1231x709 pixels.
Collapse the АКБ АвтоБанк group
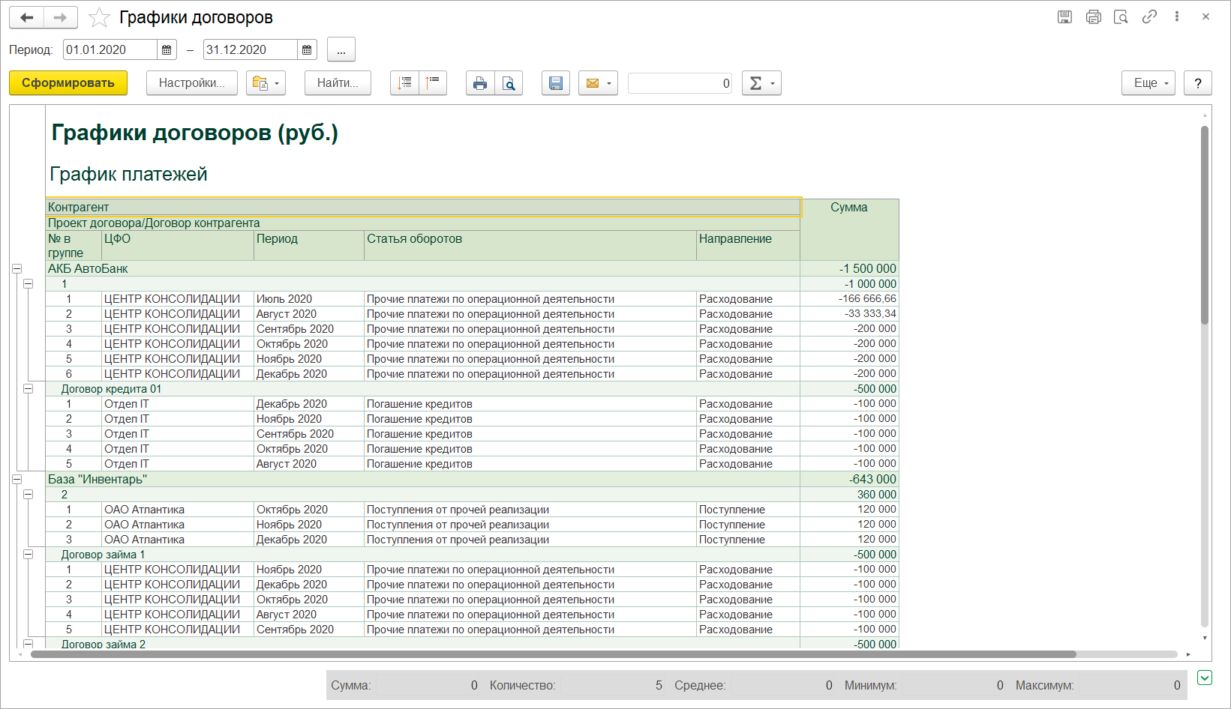(17, 268)
